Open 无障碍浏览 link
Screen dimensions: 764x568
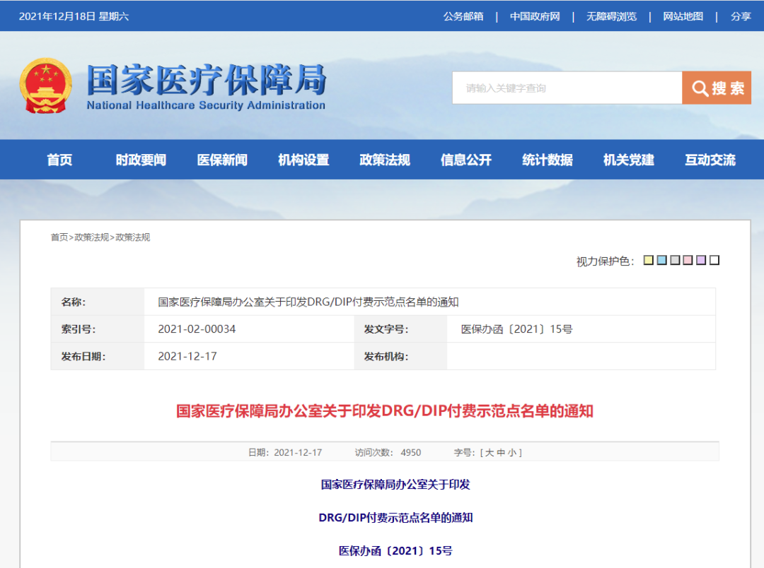tap(611, 16)
